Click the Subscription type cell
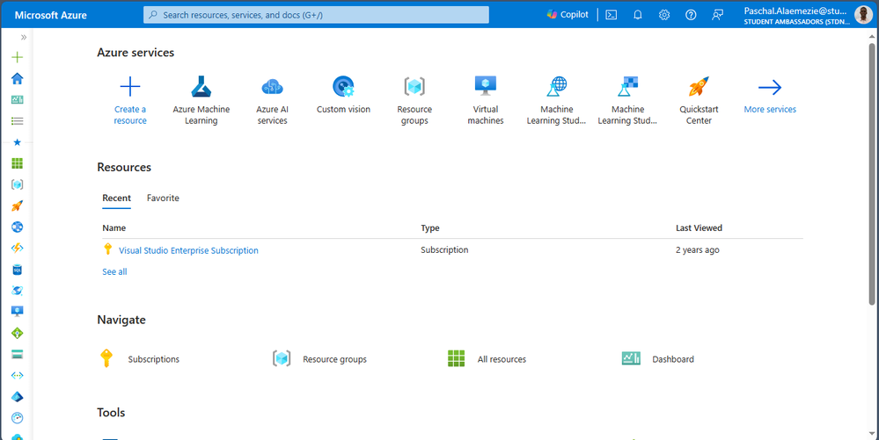The height and width of the screenshot is (440, 879). pos(444,250)
